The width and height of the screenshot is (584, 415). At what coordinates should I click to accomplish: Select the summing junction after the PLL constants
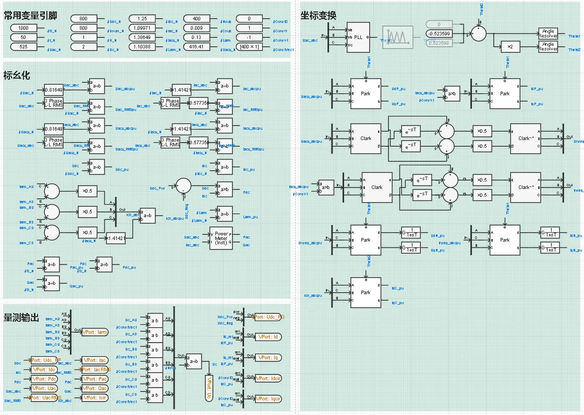[478, 33]
